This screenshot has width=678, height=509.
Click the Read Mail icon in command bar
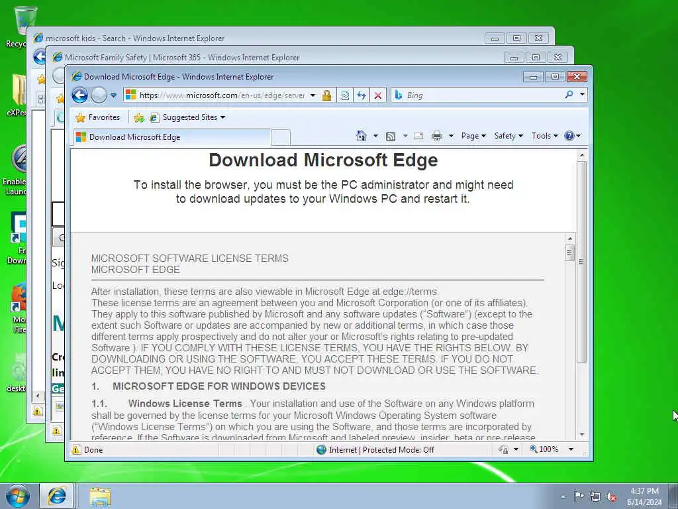point(418,136)
